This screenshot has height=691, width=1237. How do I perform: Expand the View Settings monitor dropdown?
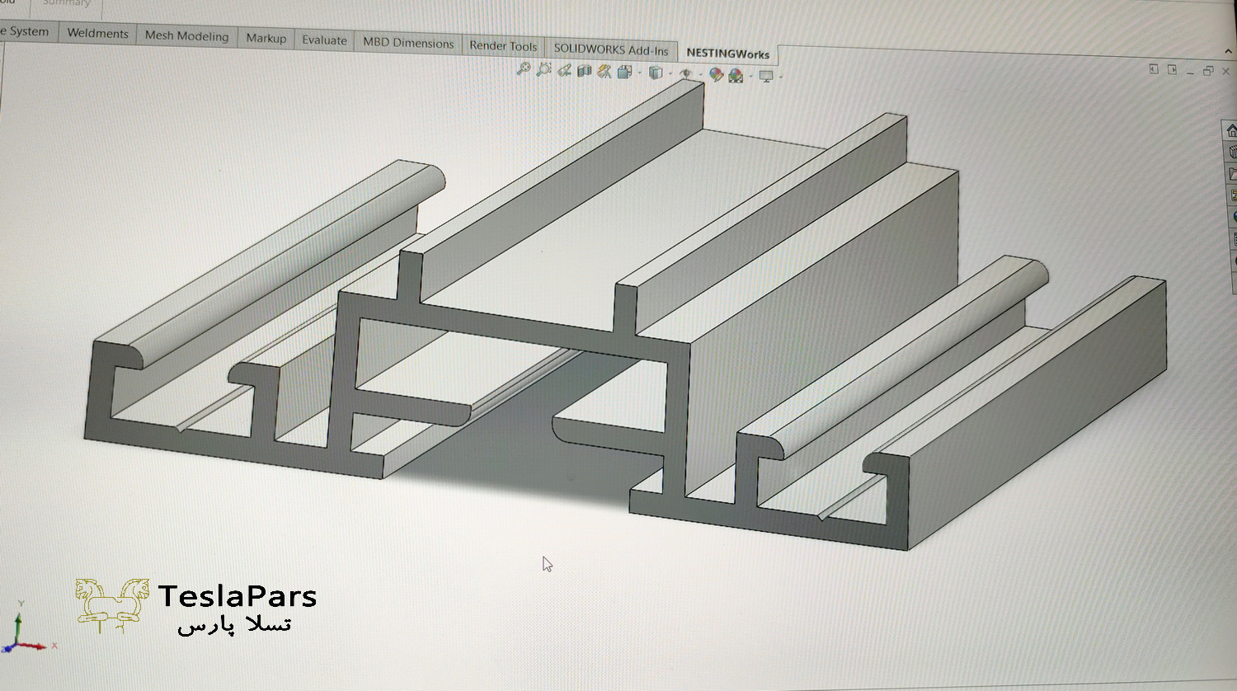coord(779,78)
